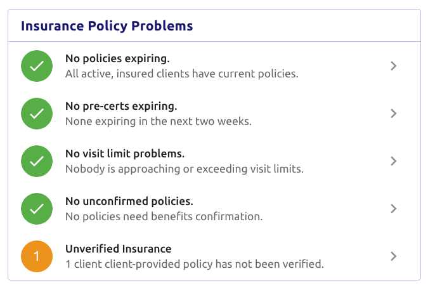Viewport: 428px width, 290px height.
Task: Click green checkmark icon beside pre-certs expiring
Action: tap(37, 114)
